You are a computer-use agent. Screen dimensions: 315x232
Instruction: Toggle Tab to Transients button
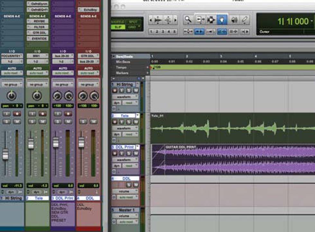199,32
